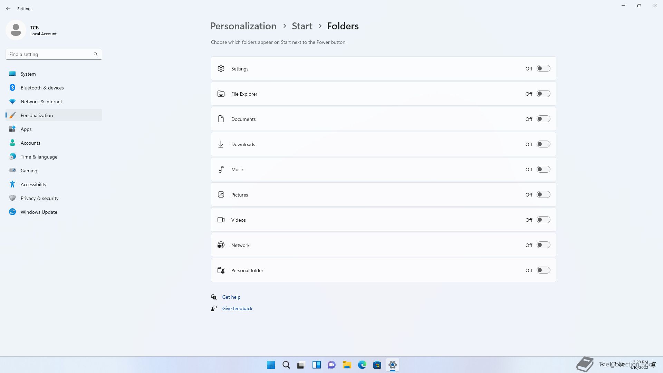Open Accounts settings category
Image resolution: width=663 pixels, height=373 pixels.
54,143
